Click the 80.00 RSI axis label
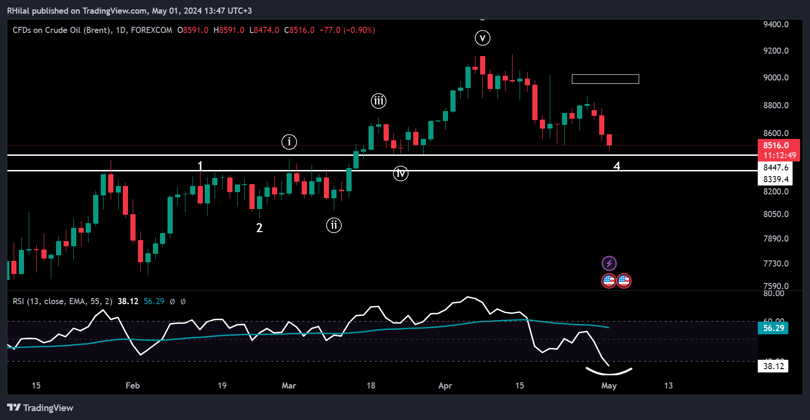The height and width of the screenshot is (420, 810). coord(773,293)
